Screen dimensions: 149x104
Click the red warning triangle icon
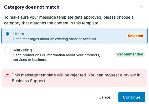pos(8,75)
